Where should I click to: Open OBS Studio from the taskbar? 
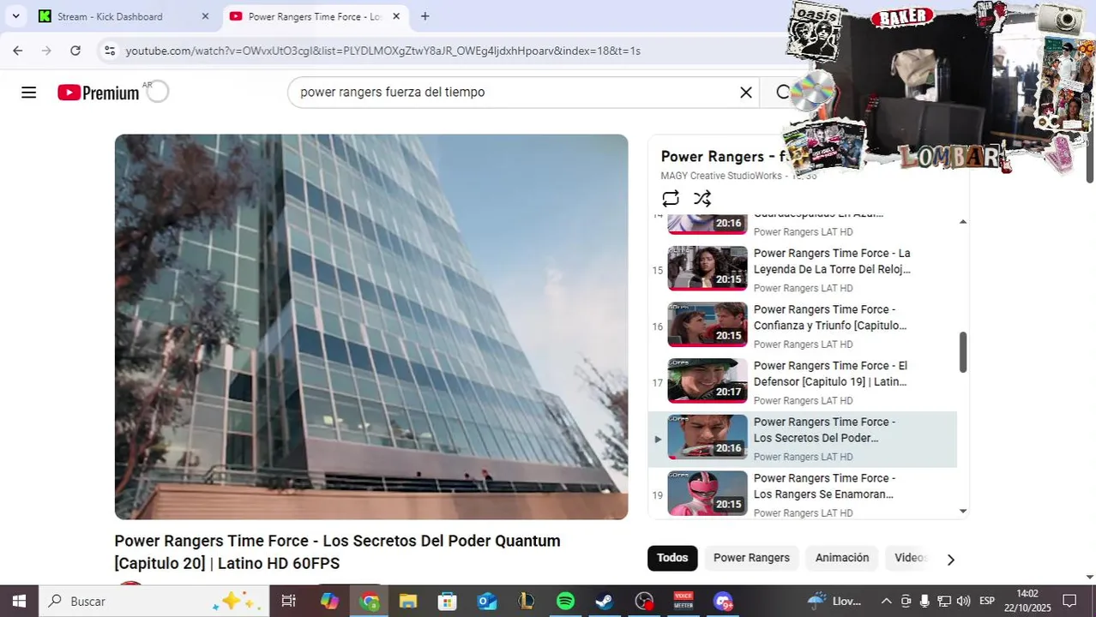tap(644, 601)
